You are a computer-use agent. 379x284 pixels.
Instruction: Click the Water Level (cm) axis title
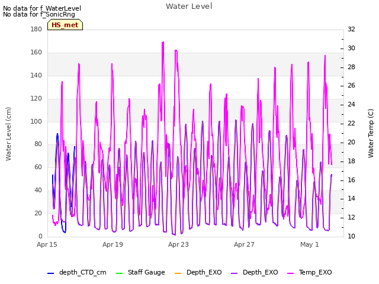[x=8, y=134]
